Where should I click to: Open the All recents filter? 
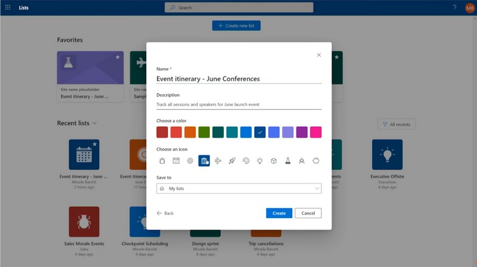[397, 124]
